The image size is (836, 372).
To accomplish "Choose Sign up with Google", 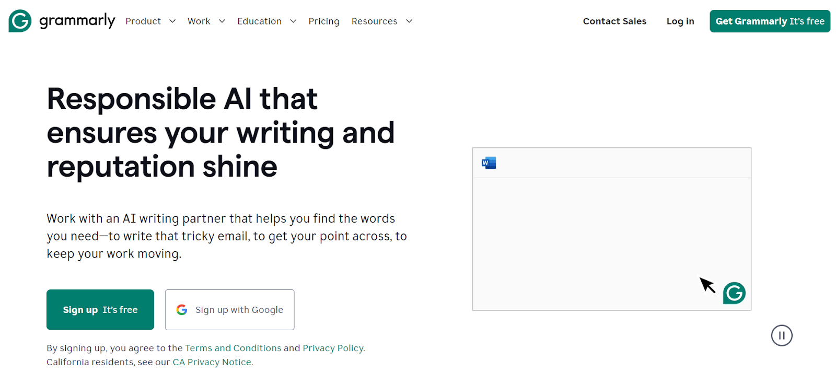I will coord(230,310).
